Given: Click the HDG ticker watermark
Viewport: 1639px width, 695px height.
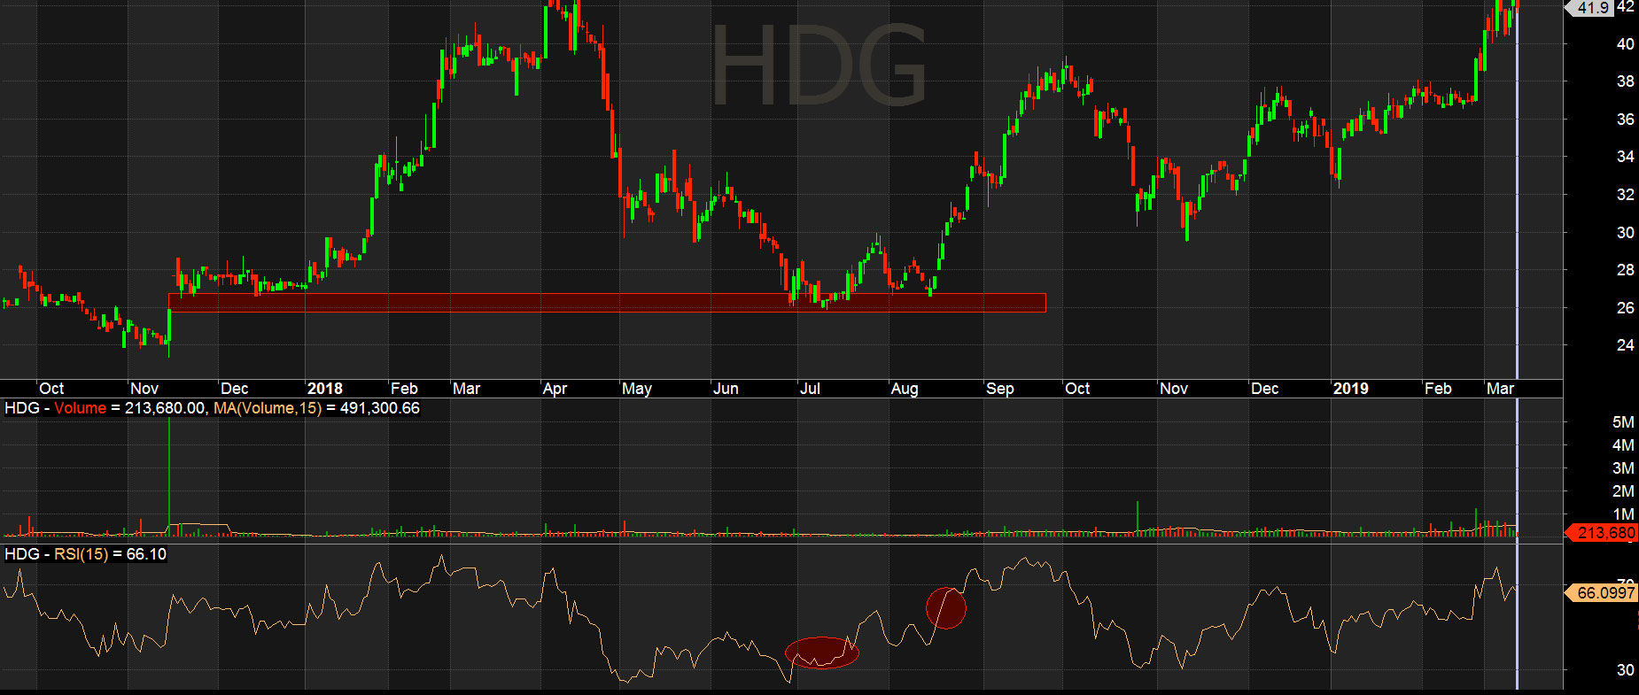Looking at the screenshot, I should [x=819, y=66].
